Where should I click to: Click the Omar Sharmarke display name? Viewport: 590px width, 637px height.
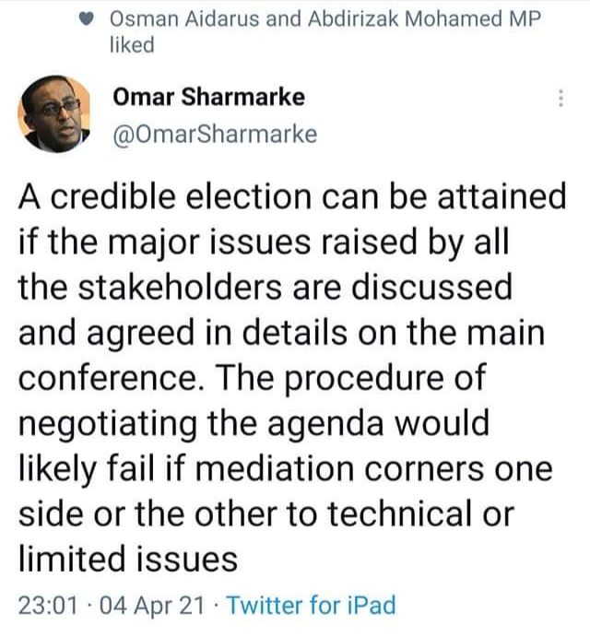tap(208, 98)
